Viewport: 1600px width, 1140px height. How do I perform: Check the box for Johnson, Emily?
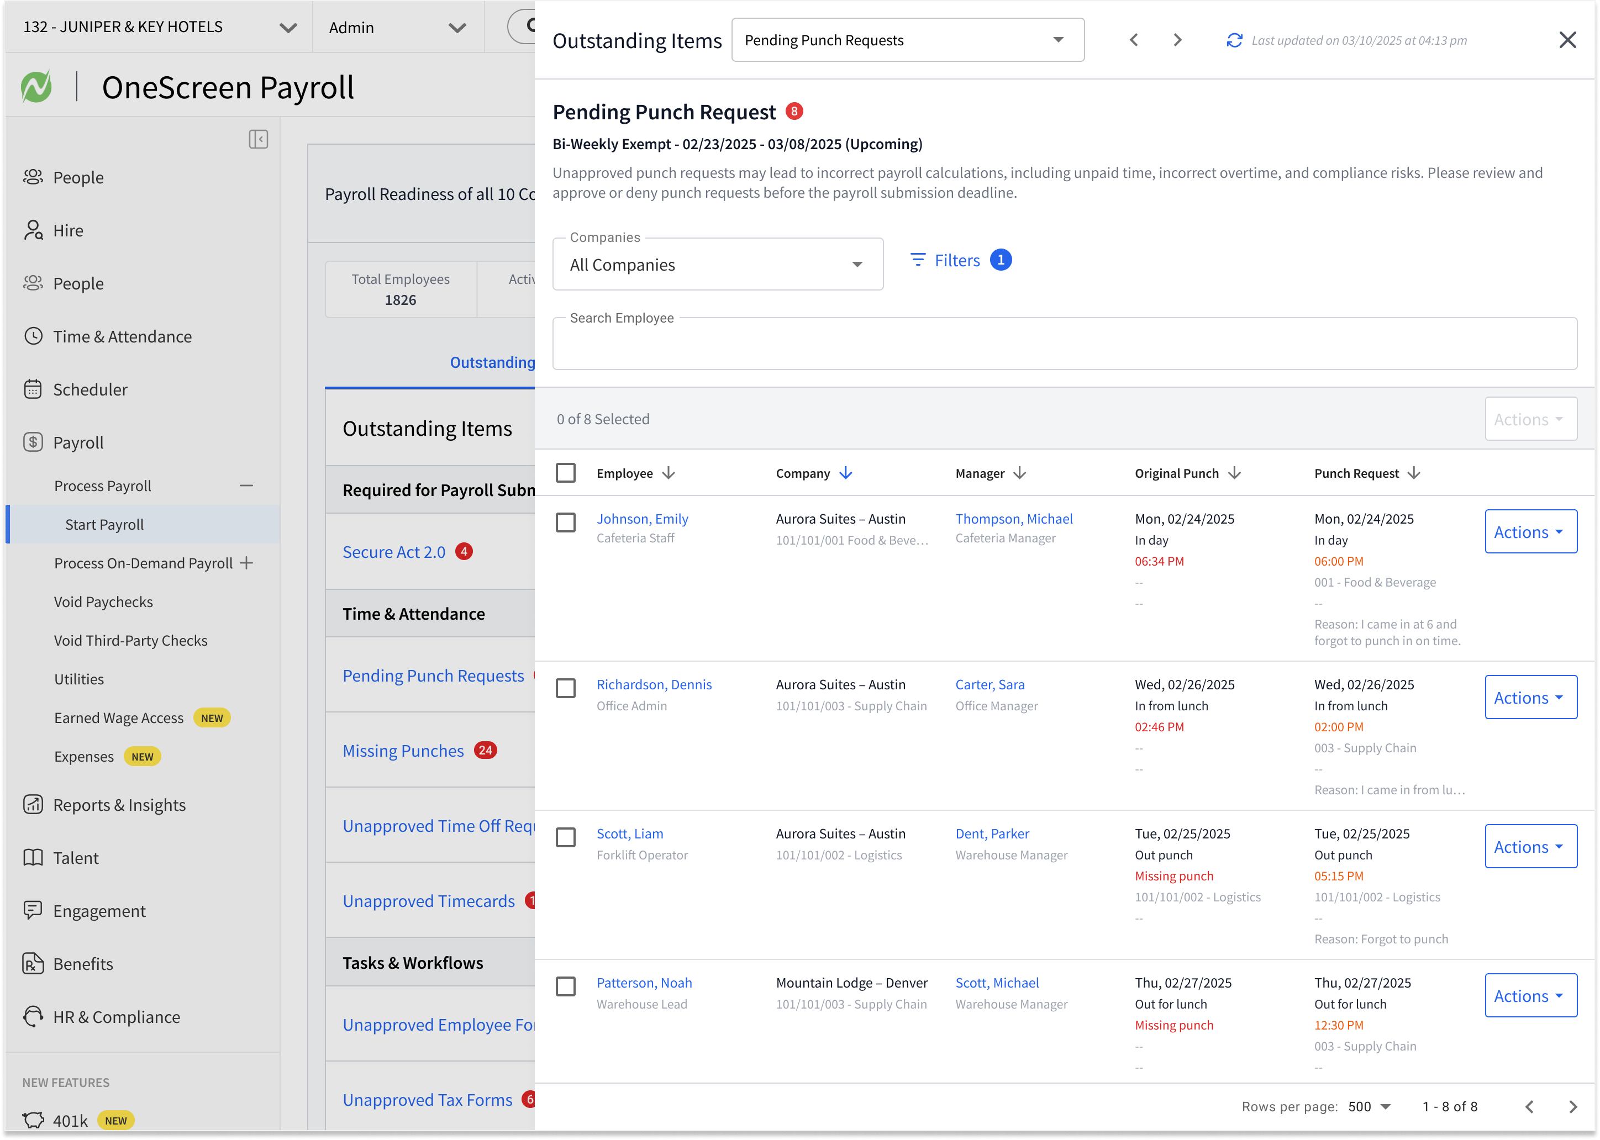[566, 522]
